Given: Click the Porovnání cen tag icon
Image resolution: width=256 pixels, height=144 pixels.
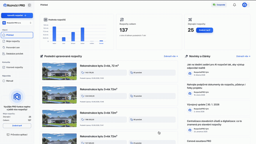Looking at the screenshot, I should click(4, 47).
